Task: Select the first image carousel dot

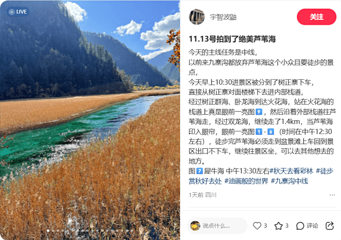Action: coord(48,231)
